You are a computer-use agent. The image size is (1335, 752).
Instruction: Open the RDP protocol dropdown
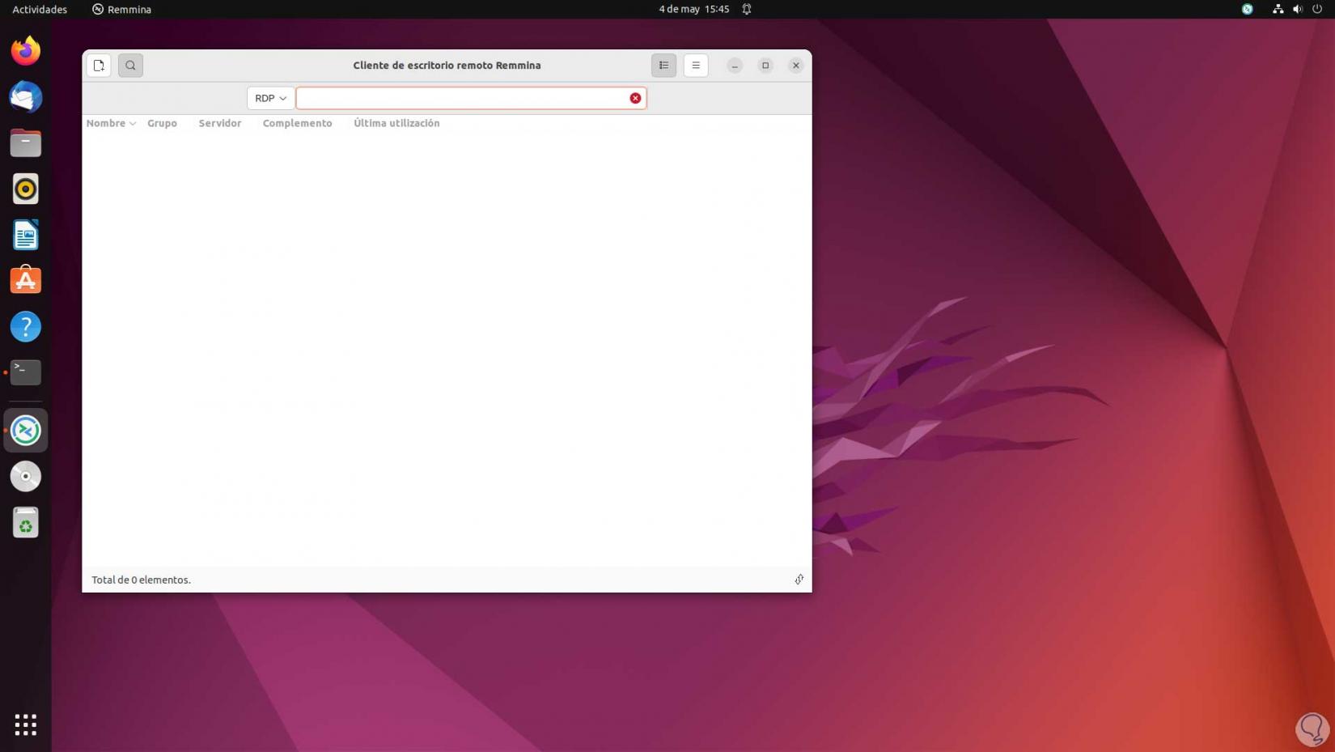(x=270, y=98)
